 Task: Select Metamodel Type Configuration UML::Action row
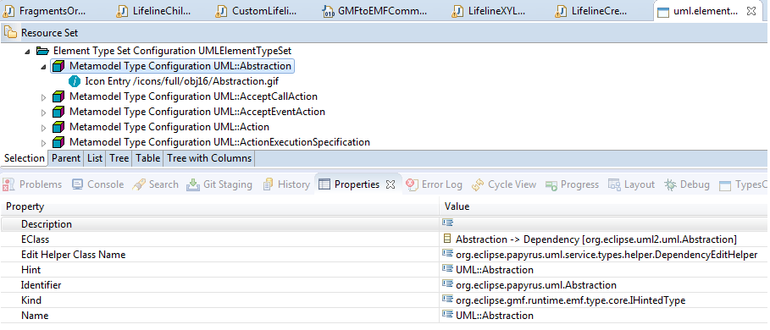click(x=169, y=127)
